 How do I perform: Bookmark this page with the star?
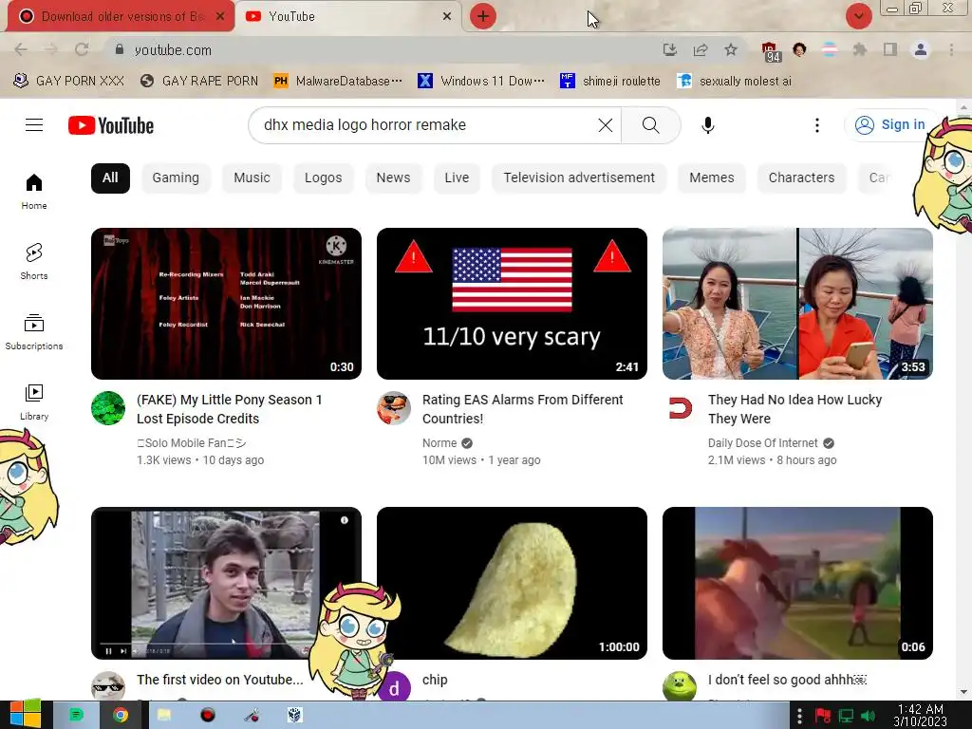click(731, 49)
